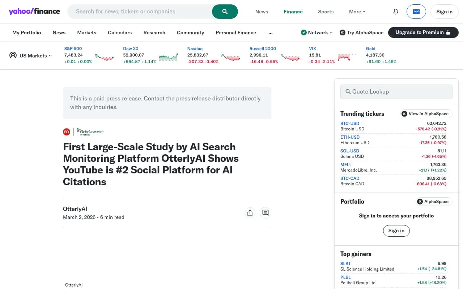
Task: Click the EQ publisher logo
Action: click(x=67, y=132)
